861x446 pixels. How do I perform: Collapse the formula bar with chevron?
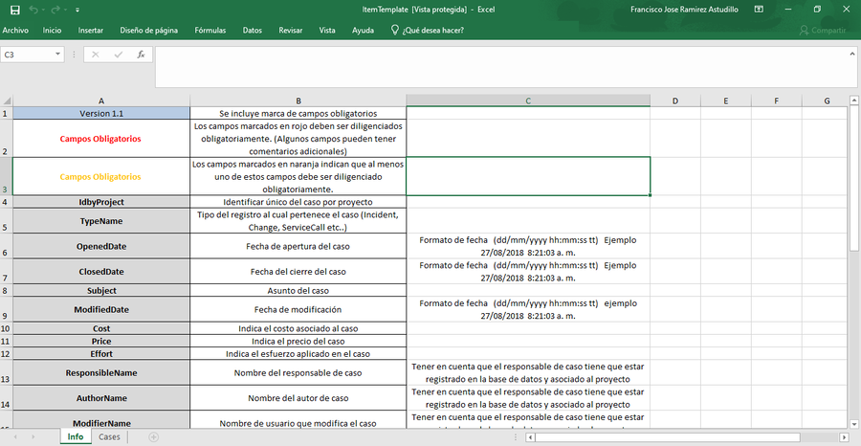point(850,55)
